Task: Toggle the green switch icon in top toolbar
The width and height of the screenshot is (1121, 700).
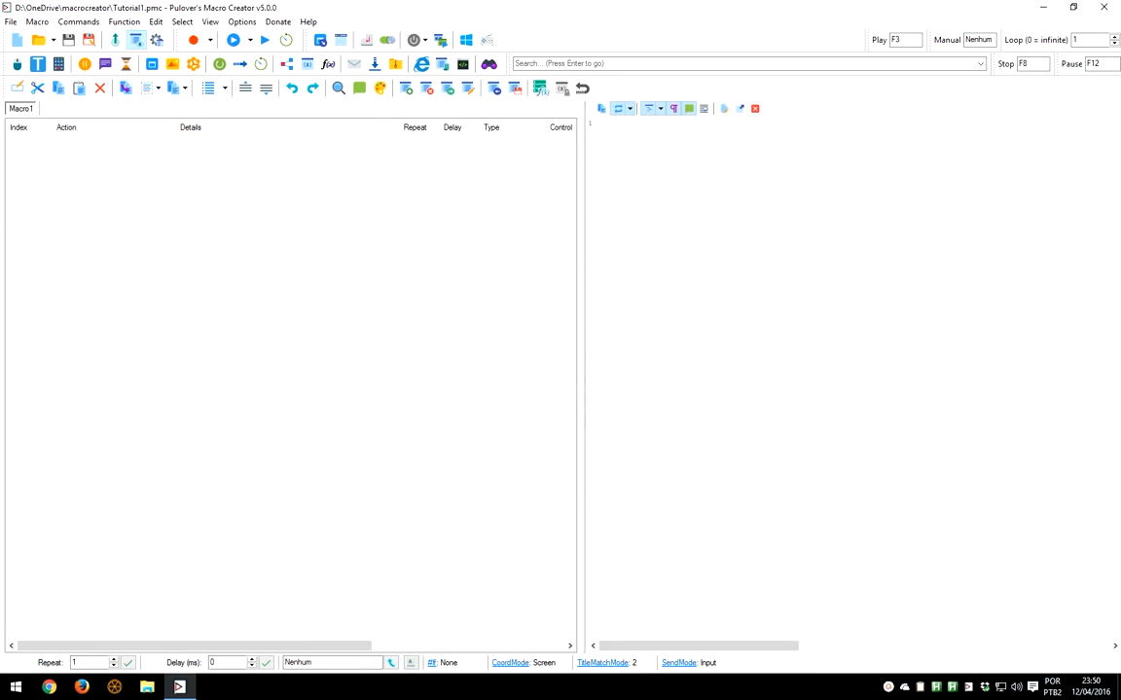Action: pyautogui.click(x=387, y=40)
